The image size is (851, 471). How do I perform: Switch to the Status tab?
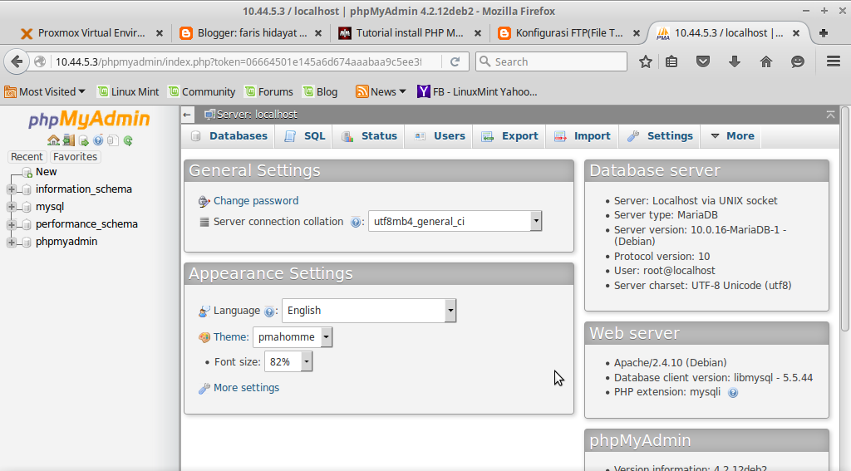(368, 135)
